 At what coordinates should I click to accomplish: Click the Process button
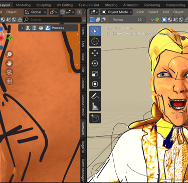[58, 28]
